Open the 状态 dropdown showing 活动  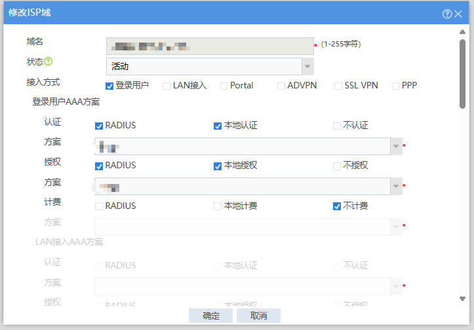tap(307, 66)
